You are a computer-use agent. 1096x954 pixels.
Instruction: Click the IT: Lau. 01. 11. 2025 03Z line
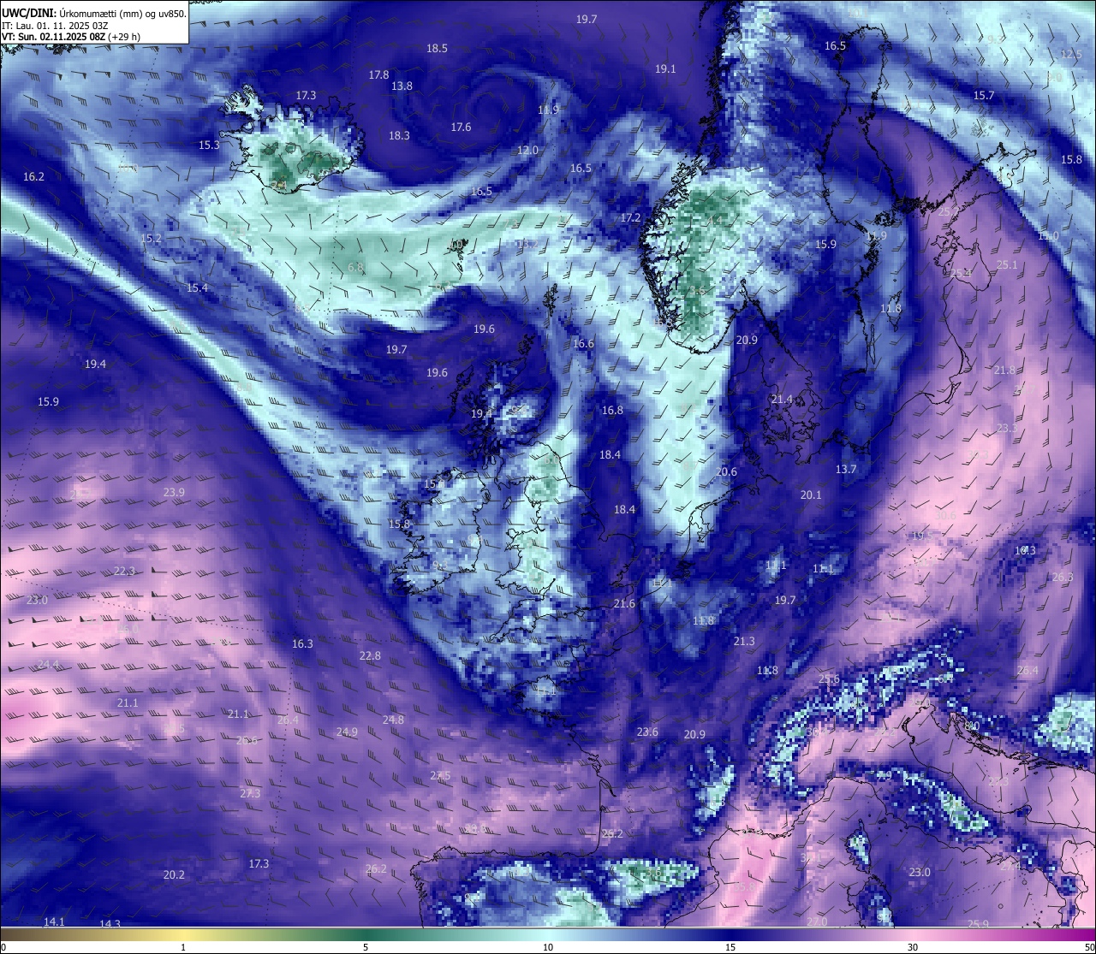pos(55,26)
